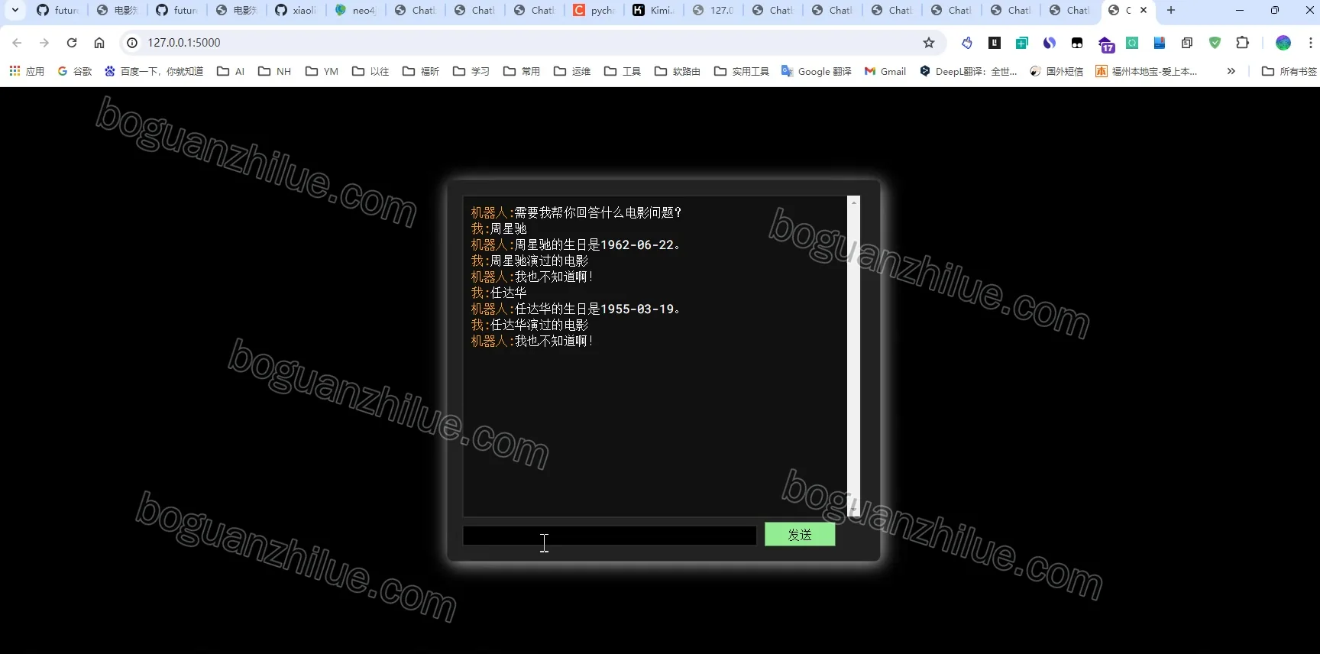The height and width of the screenshot is (654, 1320).
Task: Switch to the pych tab
Action: (594, 11)
